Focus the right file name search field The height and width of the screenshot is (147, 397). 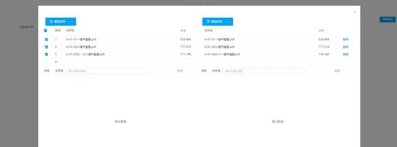point(264,71)
